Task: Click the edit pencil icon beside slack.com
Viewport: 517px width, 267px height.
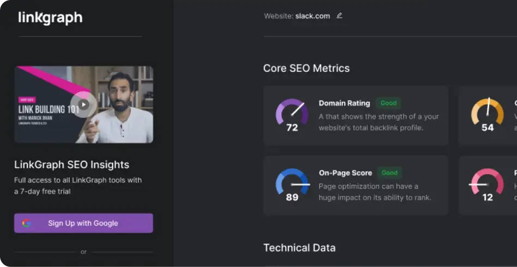Action: tap(339, 16)
